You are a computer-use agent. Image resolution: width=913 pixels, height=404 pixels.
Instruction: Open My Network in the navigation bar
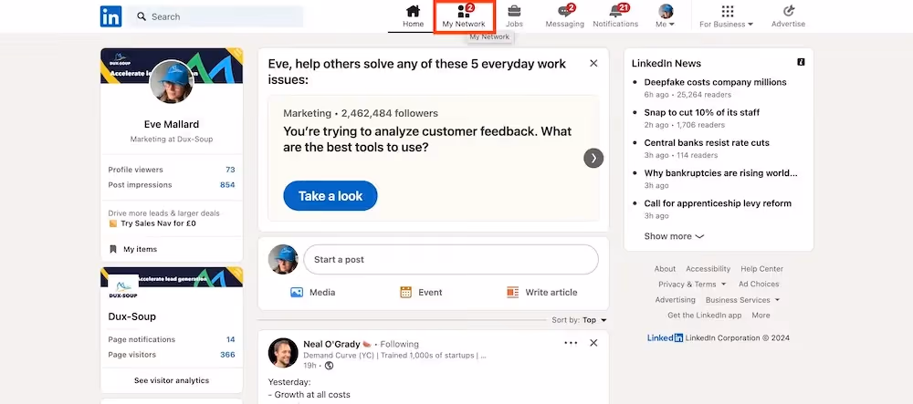(464, 16)
